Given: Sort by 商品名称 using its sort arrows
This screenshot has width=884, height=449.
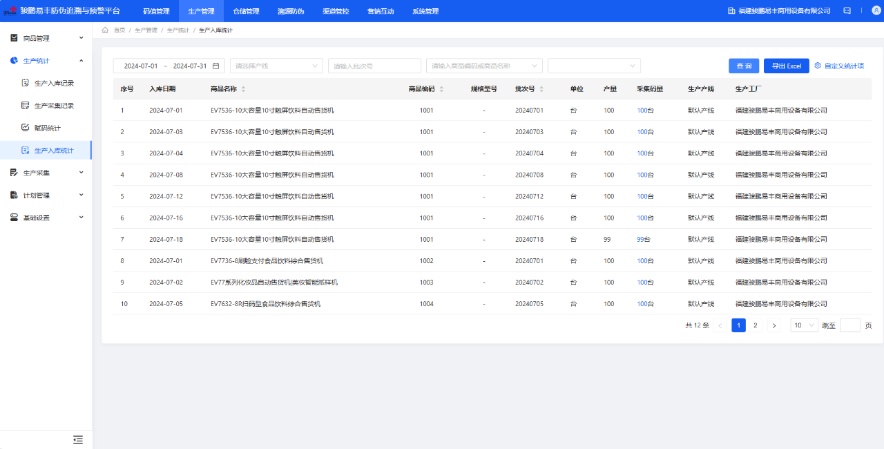Looking at the screenshot, I should pyautogui.click(x=243, y=89).
